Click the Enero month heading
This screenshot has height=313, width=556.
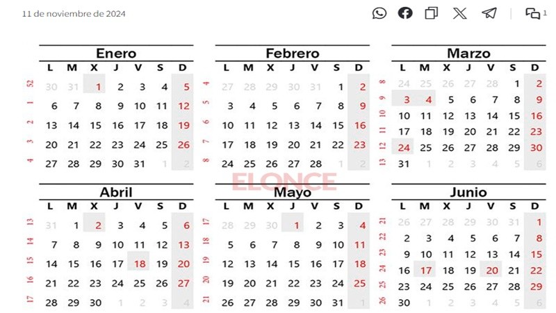[116, 54]
